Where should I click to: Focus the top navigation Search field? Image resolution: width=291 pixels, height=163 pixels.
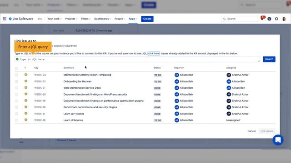[x=240, y=19]
